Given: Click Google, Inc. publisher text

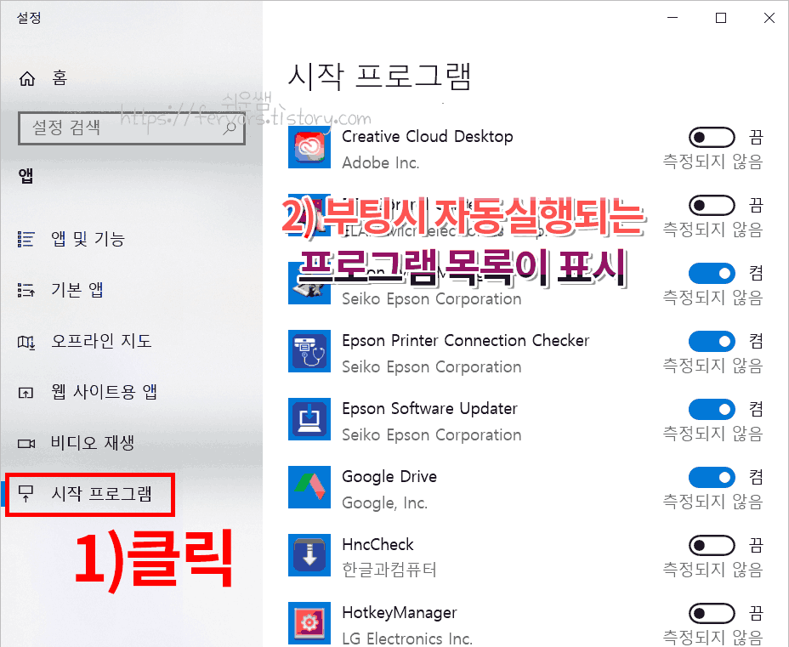Looking at the screenshot, I should pyautogui.click(x=385, y=502).
